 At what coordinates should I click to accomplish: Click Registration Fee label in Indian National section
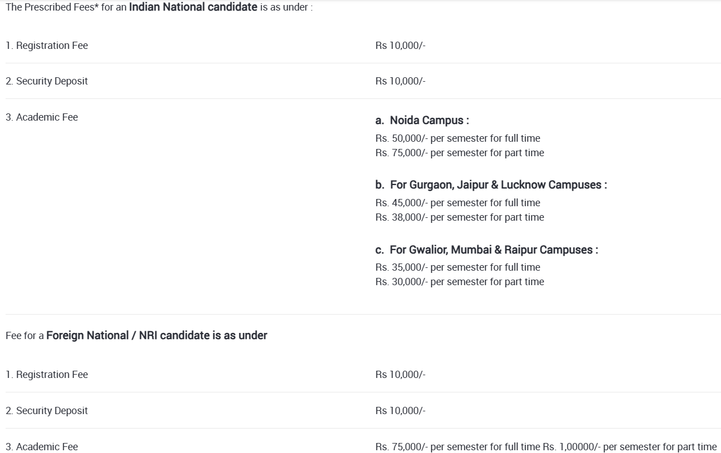47,46
